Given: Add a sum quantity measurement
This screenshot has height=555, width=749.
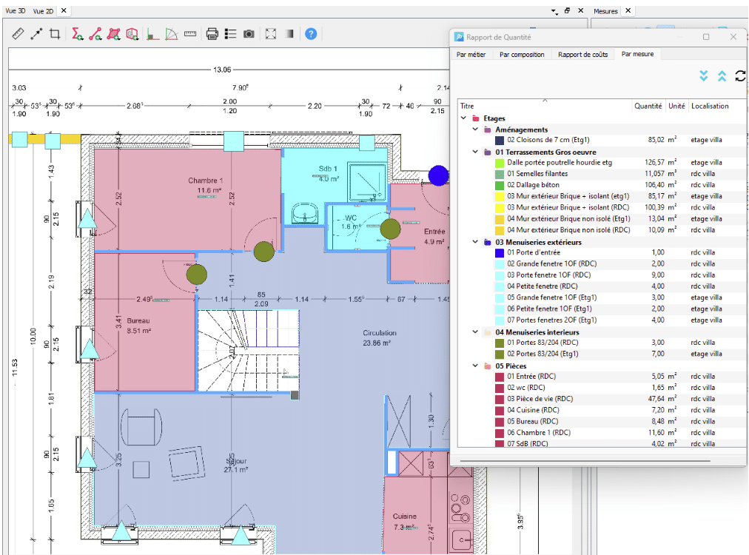Looking at the screenshot, I should coord(77,34).
